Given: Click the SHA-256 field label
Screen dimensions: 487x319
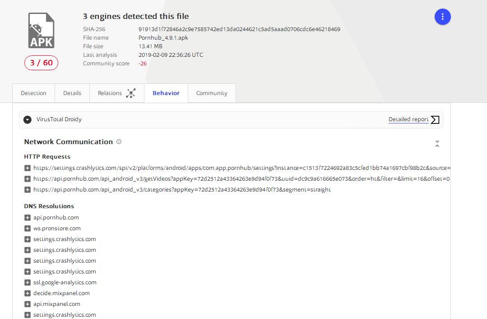Looking at the screenshot, I should pyautogui.click(x=94, y=29).
